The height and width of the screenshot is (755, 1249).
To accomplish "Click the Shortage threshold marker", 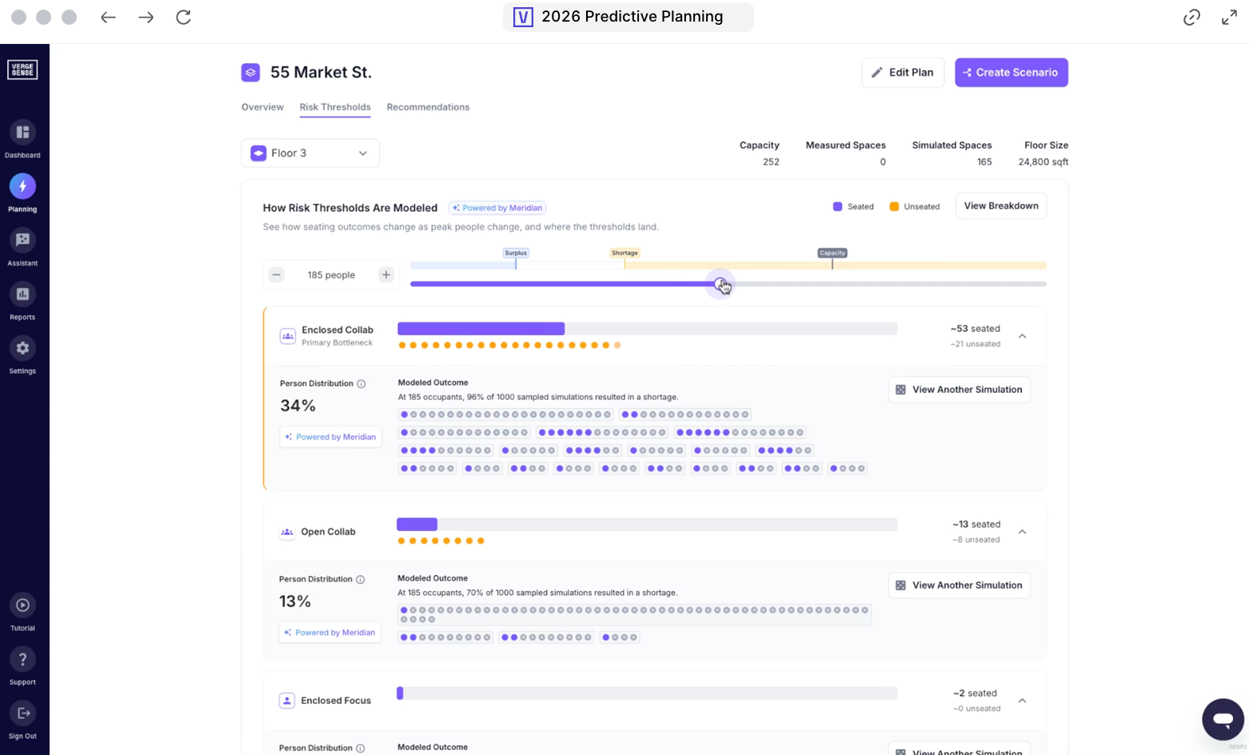I will click(x=624, y=253).
